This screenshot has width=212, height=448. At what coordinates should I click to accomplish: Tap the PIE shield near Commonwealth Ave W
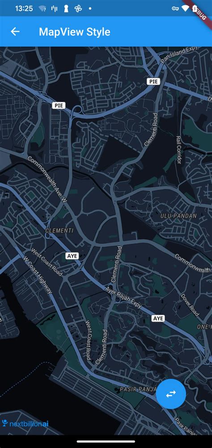click(59, 105)
